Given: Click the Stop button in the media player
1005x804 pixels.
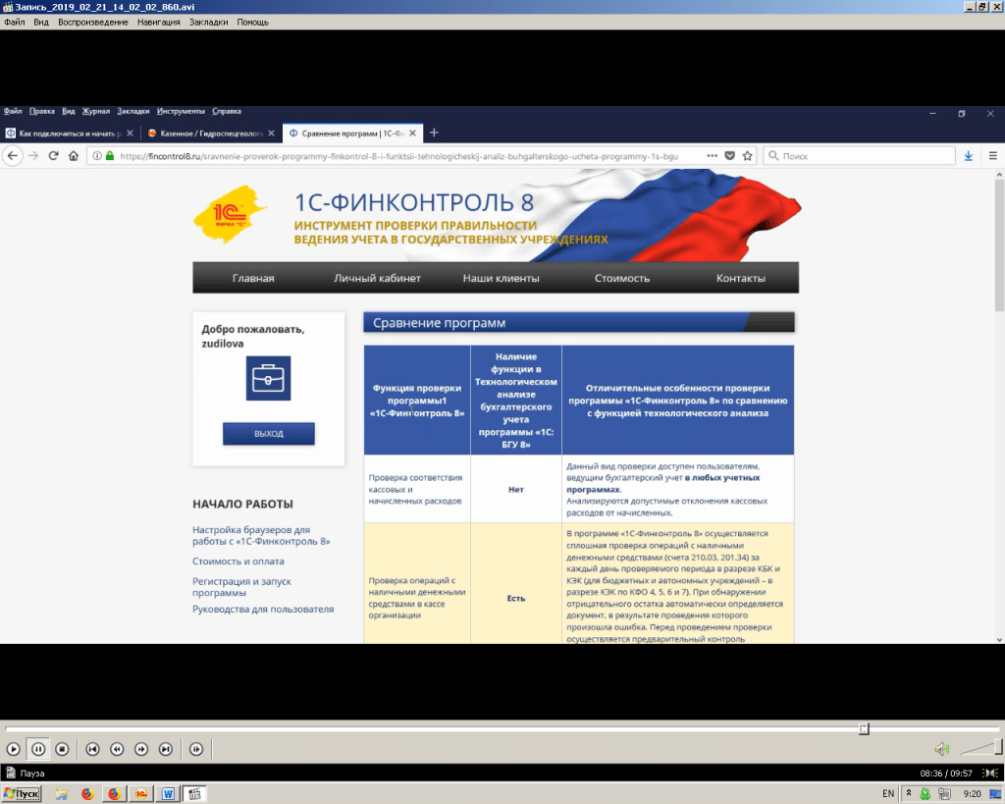Looking at the screenshot, I should click(62, 749).
